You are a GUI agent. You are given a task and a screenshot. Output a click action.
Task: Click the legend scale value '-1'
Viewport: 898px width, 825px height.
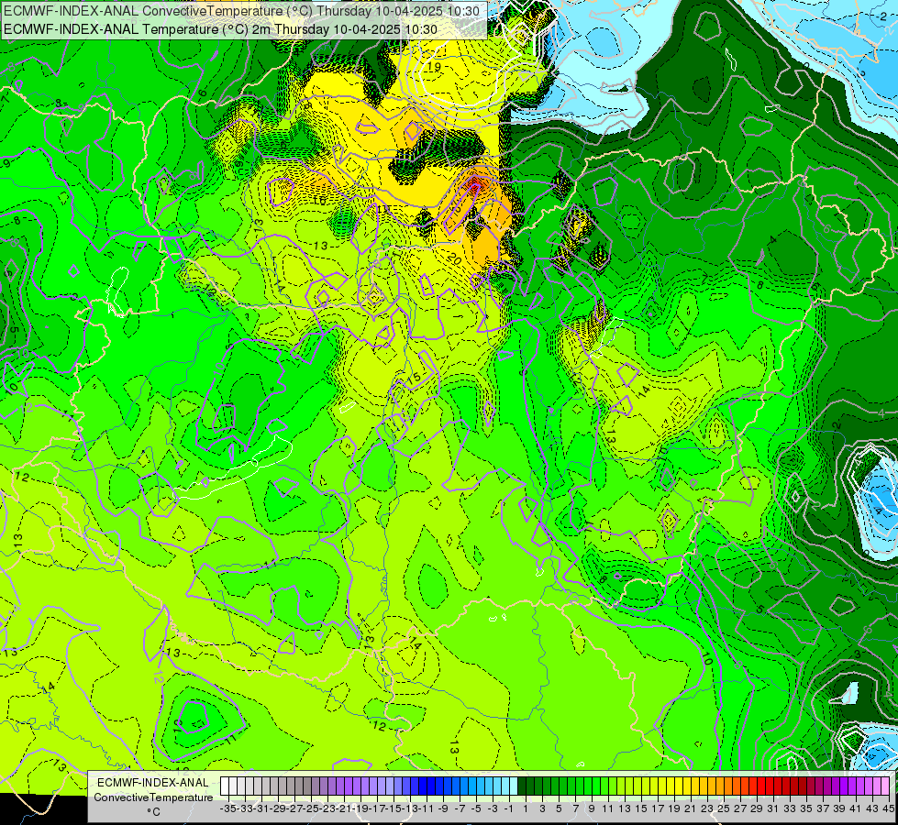click(x=508, y=808)
